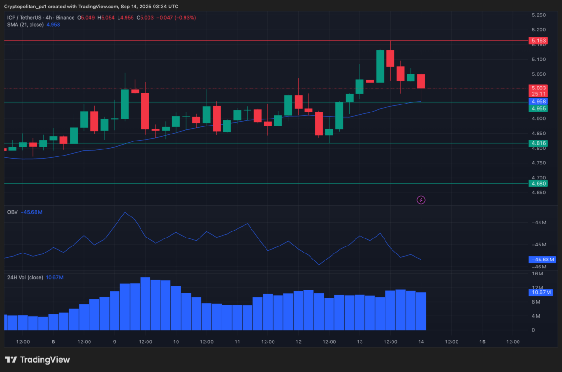Screen dimensions: 562x372
Task: Click the 4.958 SMA value in the legend
Action: coord(53,24)
